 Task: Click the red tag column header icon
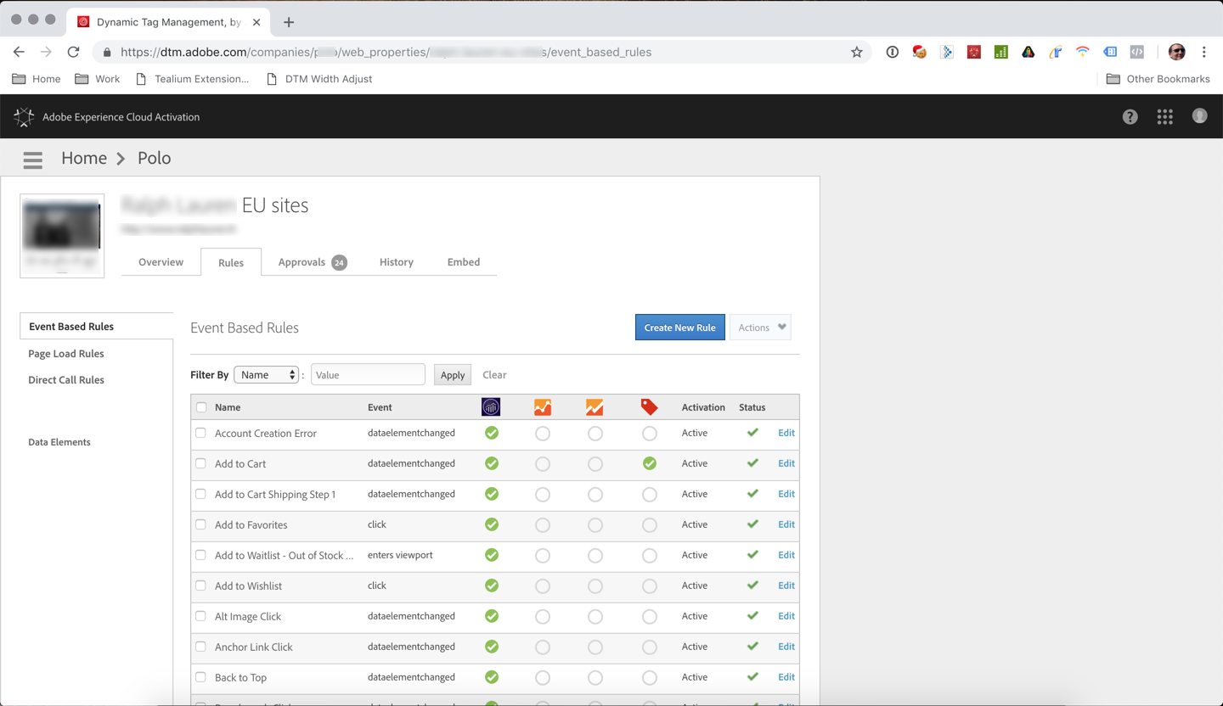point(649,407)
